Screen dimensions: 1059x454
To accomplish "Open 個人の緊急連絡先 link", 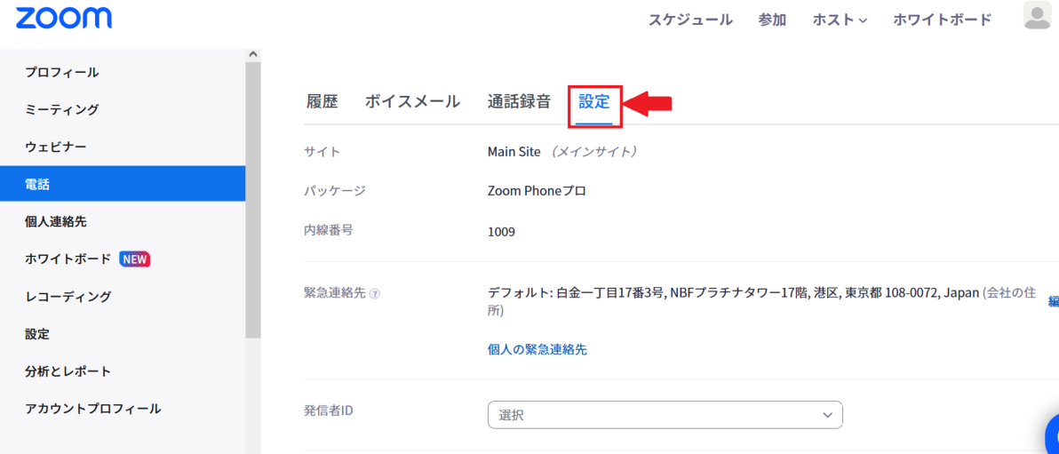I will pyautogui.click(x=537, y=349).
